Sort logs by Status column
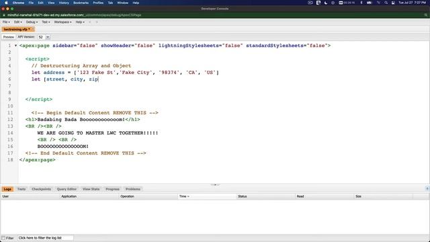Viewport: 430px width, 242px height. (x=266, y=196)
